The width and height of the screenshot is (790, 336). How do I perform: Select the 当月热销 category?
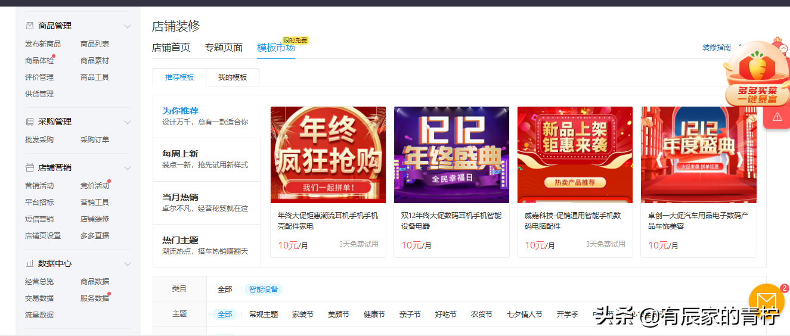coord(206,203)
